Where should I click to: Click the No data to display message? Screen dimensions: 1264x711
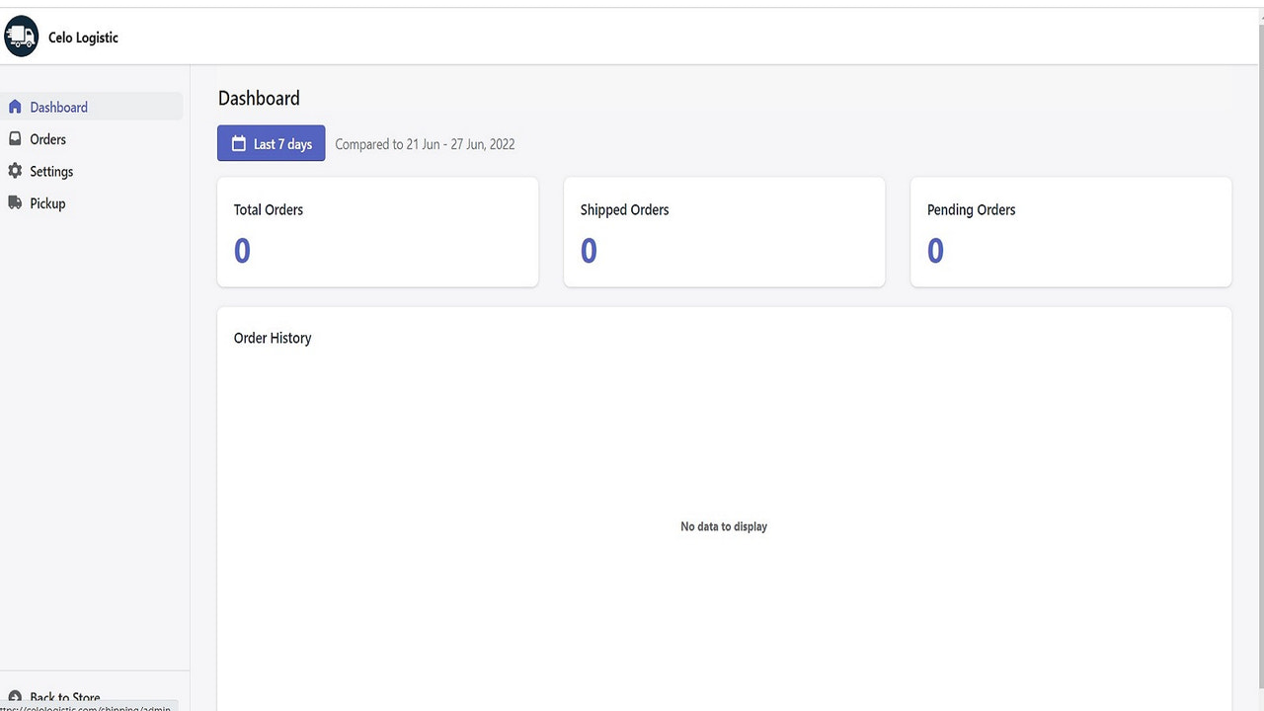tap(724, 526)
